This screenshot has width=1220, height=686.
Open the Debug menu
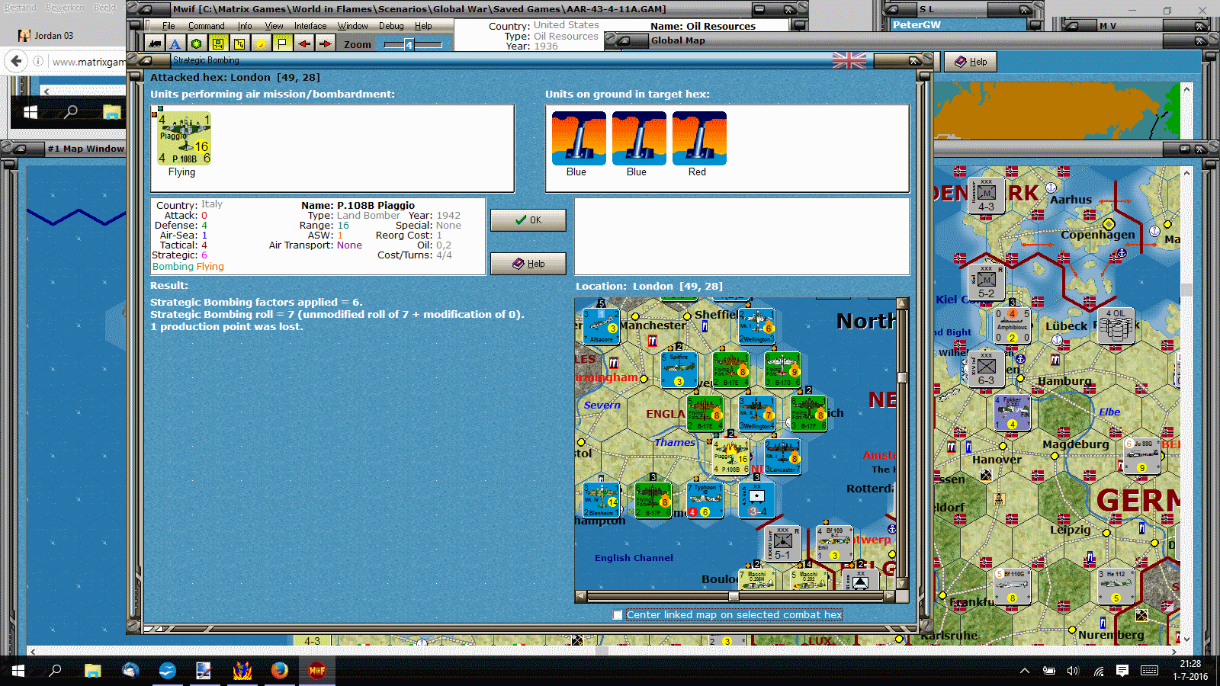click(391, 26)
